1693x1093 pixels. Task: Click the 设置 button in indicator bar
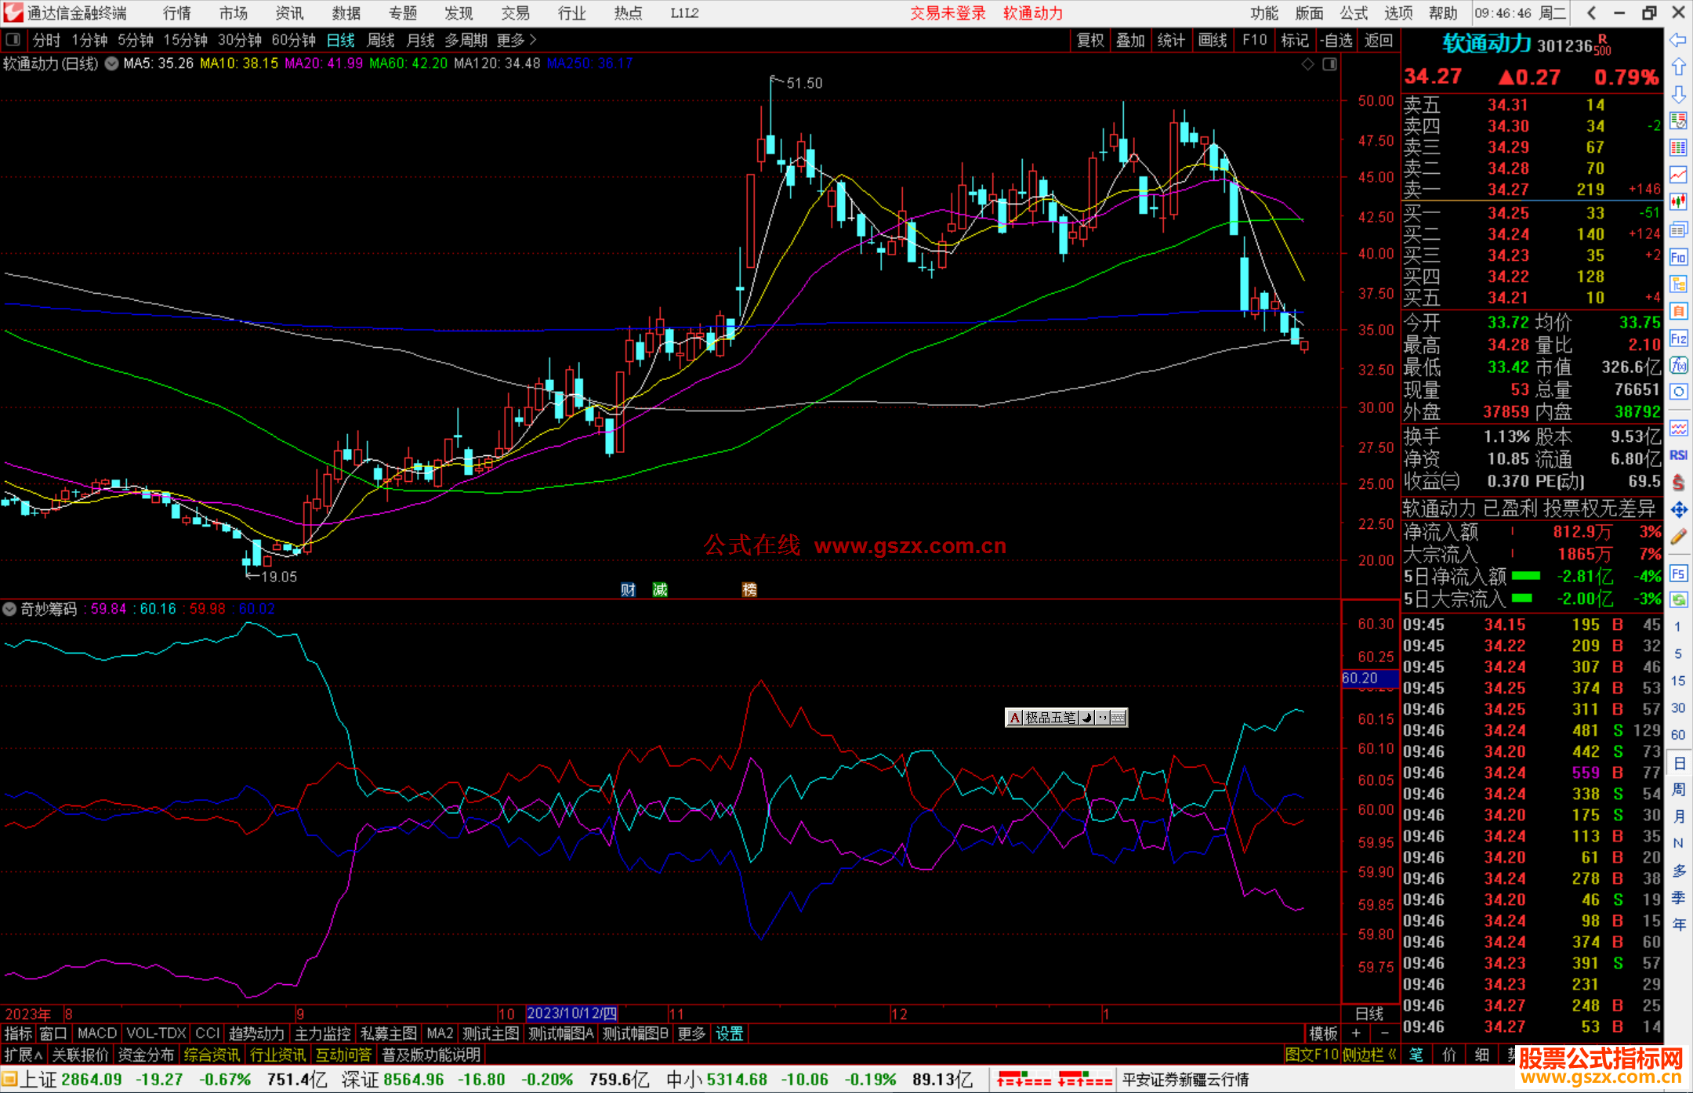coord(729,1033)
